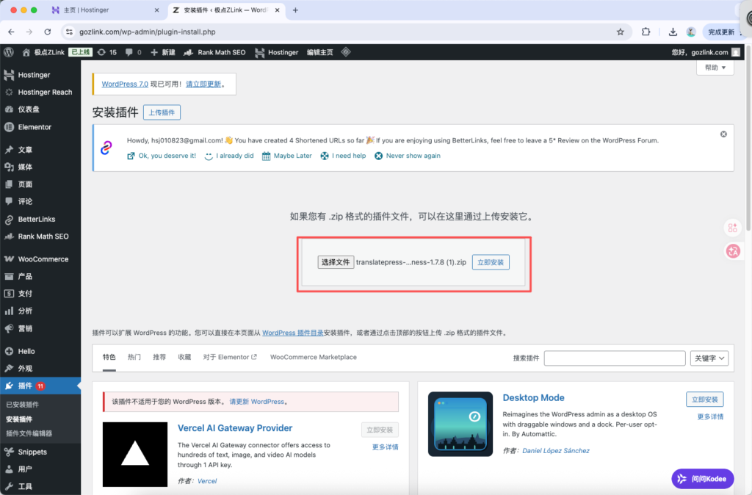This screenshot has height=495, width=752.
Task: Open the WooCommerce Marketplace tab
Action: point(313,357)
